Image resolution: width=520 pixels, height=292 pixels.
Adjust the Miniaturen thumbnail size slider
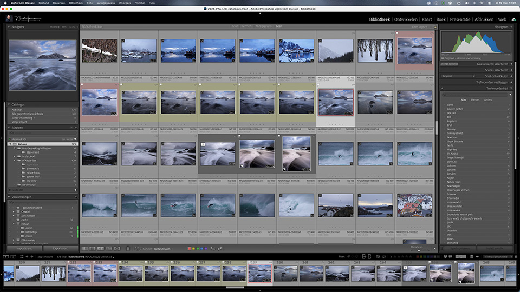click(x=419, y=250)
